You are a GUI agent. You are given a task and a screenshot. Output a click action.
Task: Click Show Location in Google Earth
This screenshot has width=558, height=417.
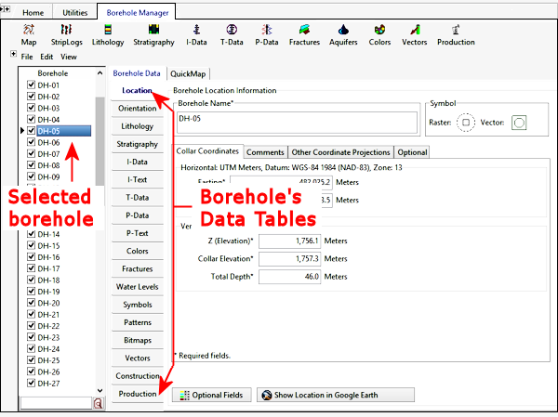(x=336, y=395)
